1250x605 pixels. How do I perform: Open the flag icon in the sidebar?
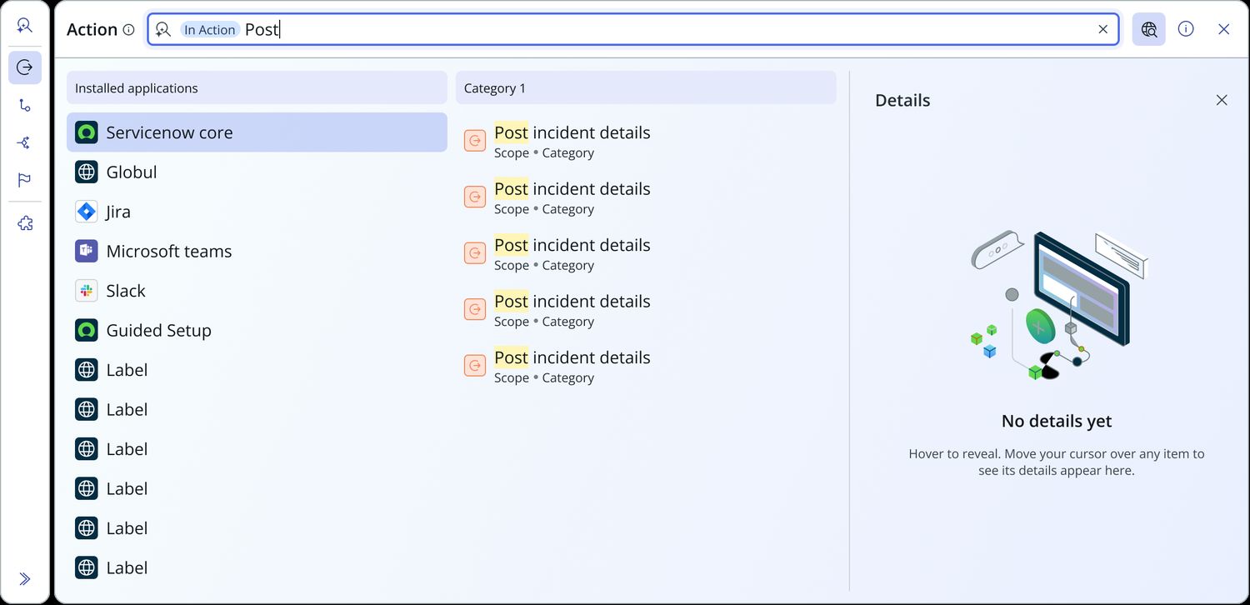[x=24, y=180]
